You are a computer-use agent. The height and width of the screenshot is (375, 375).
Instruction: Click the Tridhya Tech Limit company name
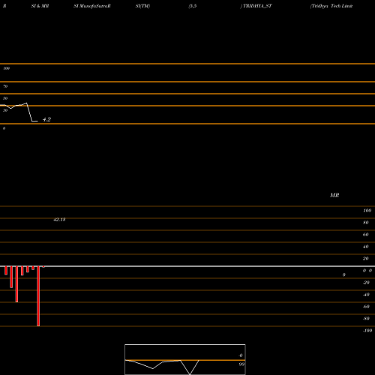click(331, 6)
